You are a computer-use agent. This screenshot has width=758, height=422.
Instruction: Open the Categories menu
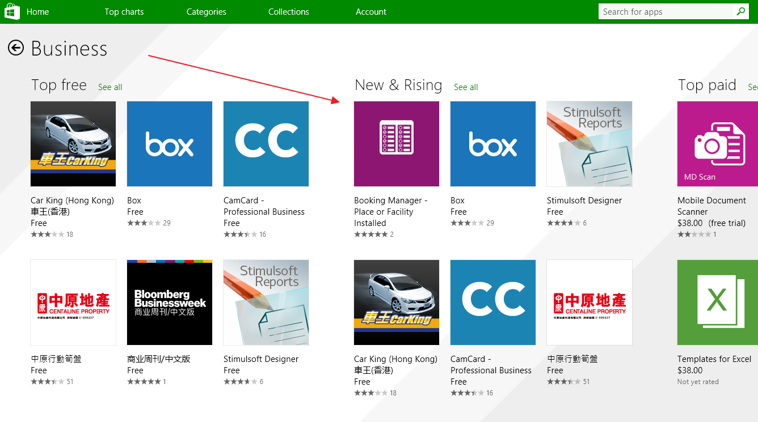(207, 11)
